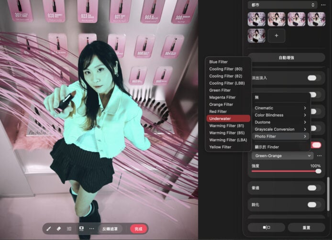Select the brush tool in mask toolbar
332x240 pixels.
pyautogui.click(x=49, y=229)
